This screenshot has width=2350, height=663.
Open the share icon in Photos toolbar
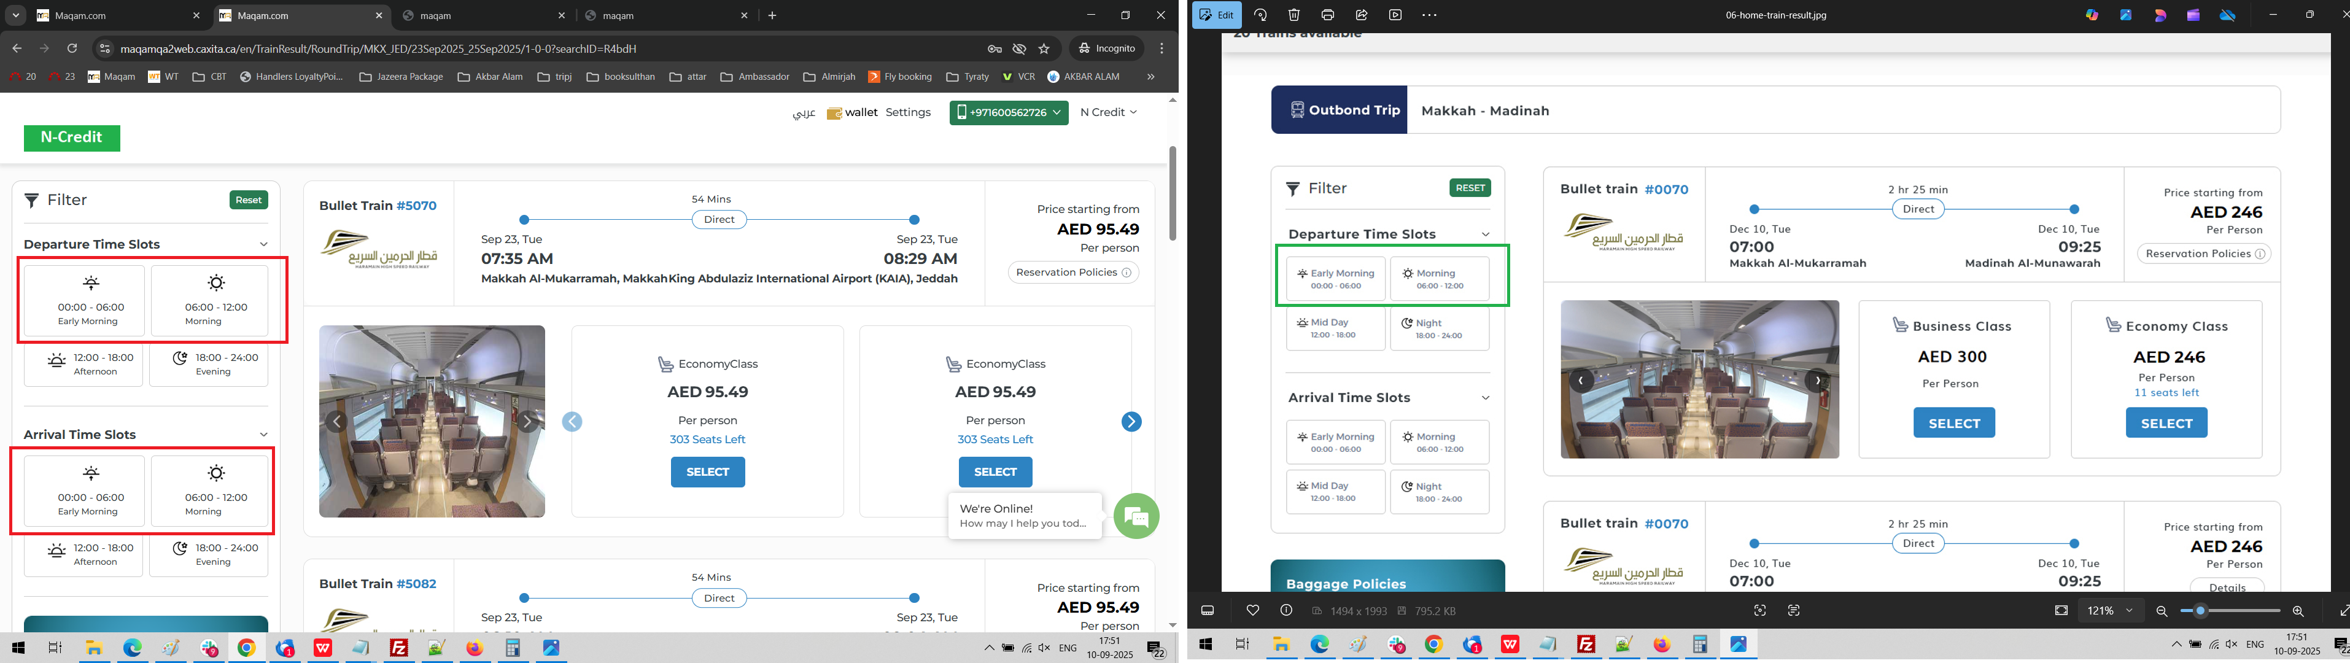(1361, 15)
